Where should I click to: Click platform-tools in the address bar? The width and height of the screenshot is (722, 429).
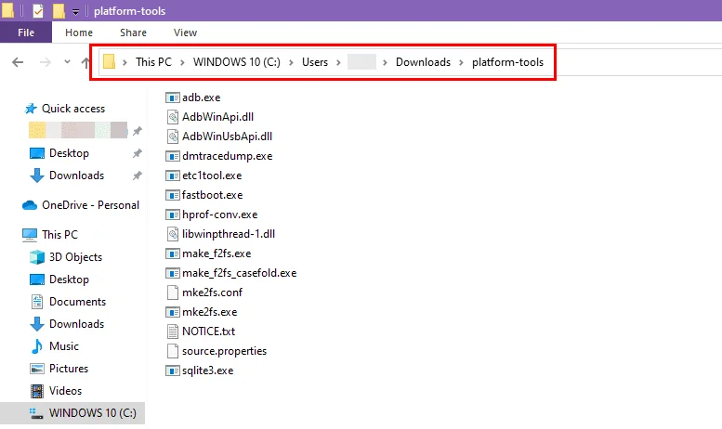point(507,61)
